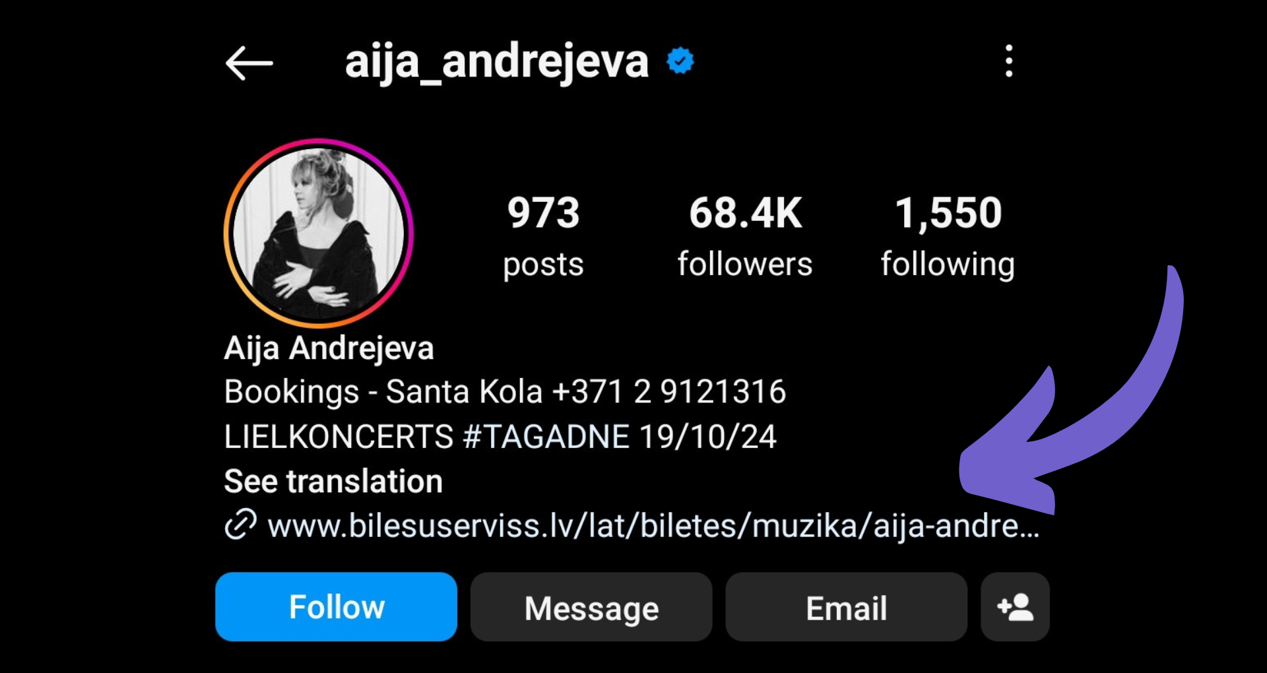View the profile picture story

click(319, 233)
